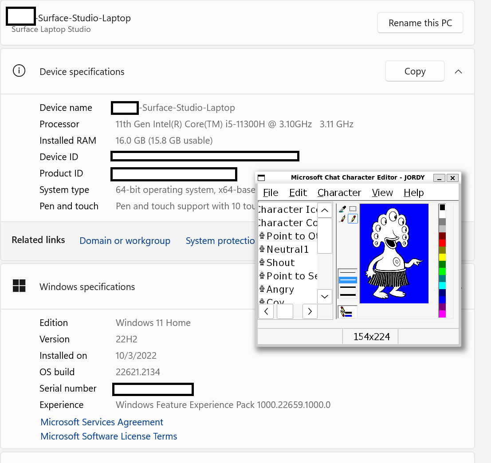Pick the yellow color swatch

[442, 257]
